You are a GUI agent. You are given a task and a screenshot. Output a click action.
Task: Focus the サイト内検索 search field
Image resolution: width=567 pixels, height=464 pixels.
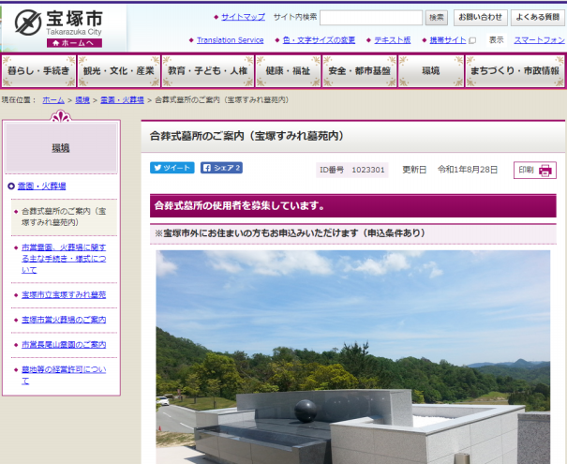[371, 18]
